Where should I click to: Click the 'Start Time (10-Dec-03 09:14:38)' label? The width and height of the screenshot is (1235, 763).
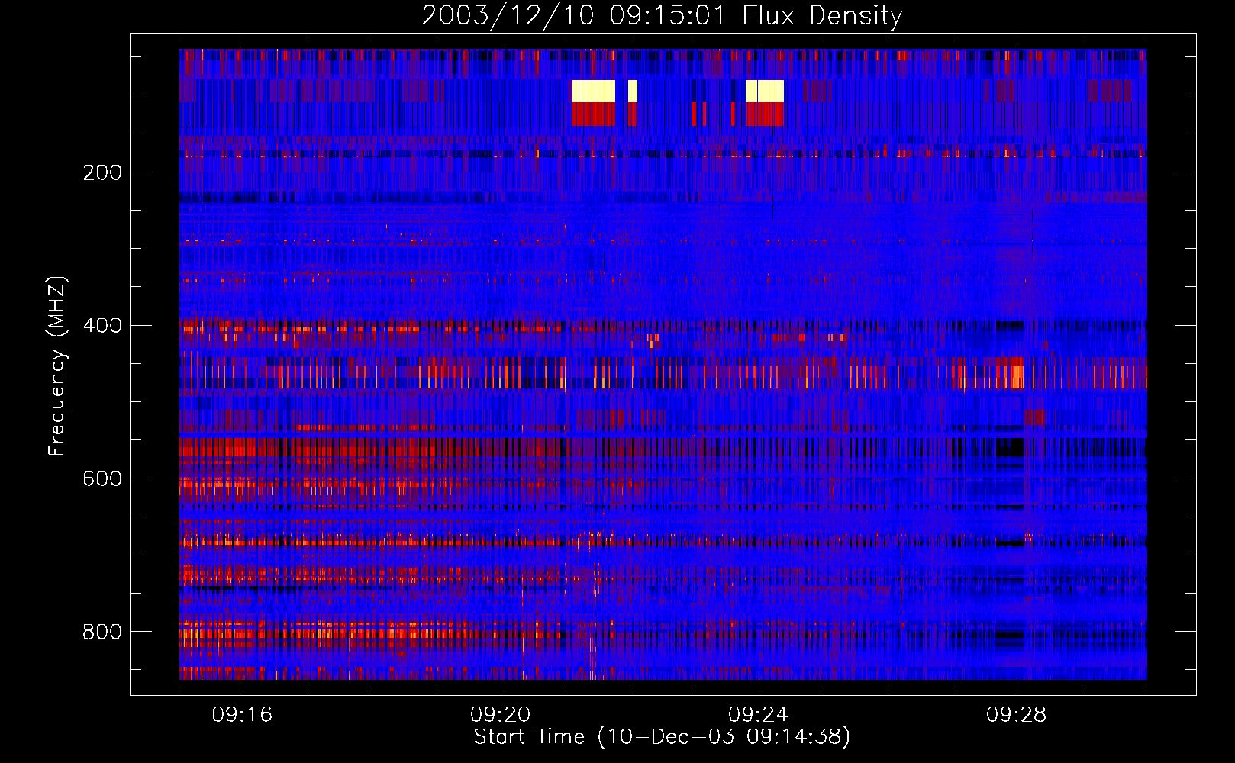point(662,737)
